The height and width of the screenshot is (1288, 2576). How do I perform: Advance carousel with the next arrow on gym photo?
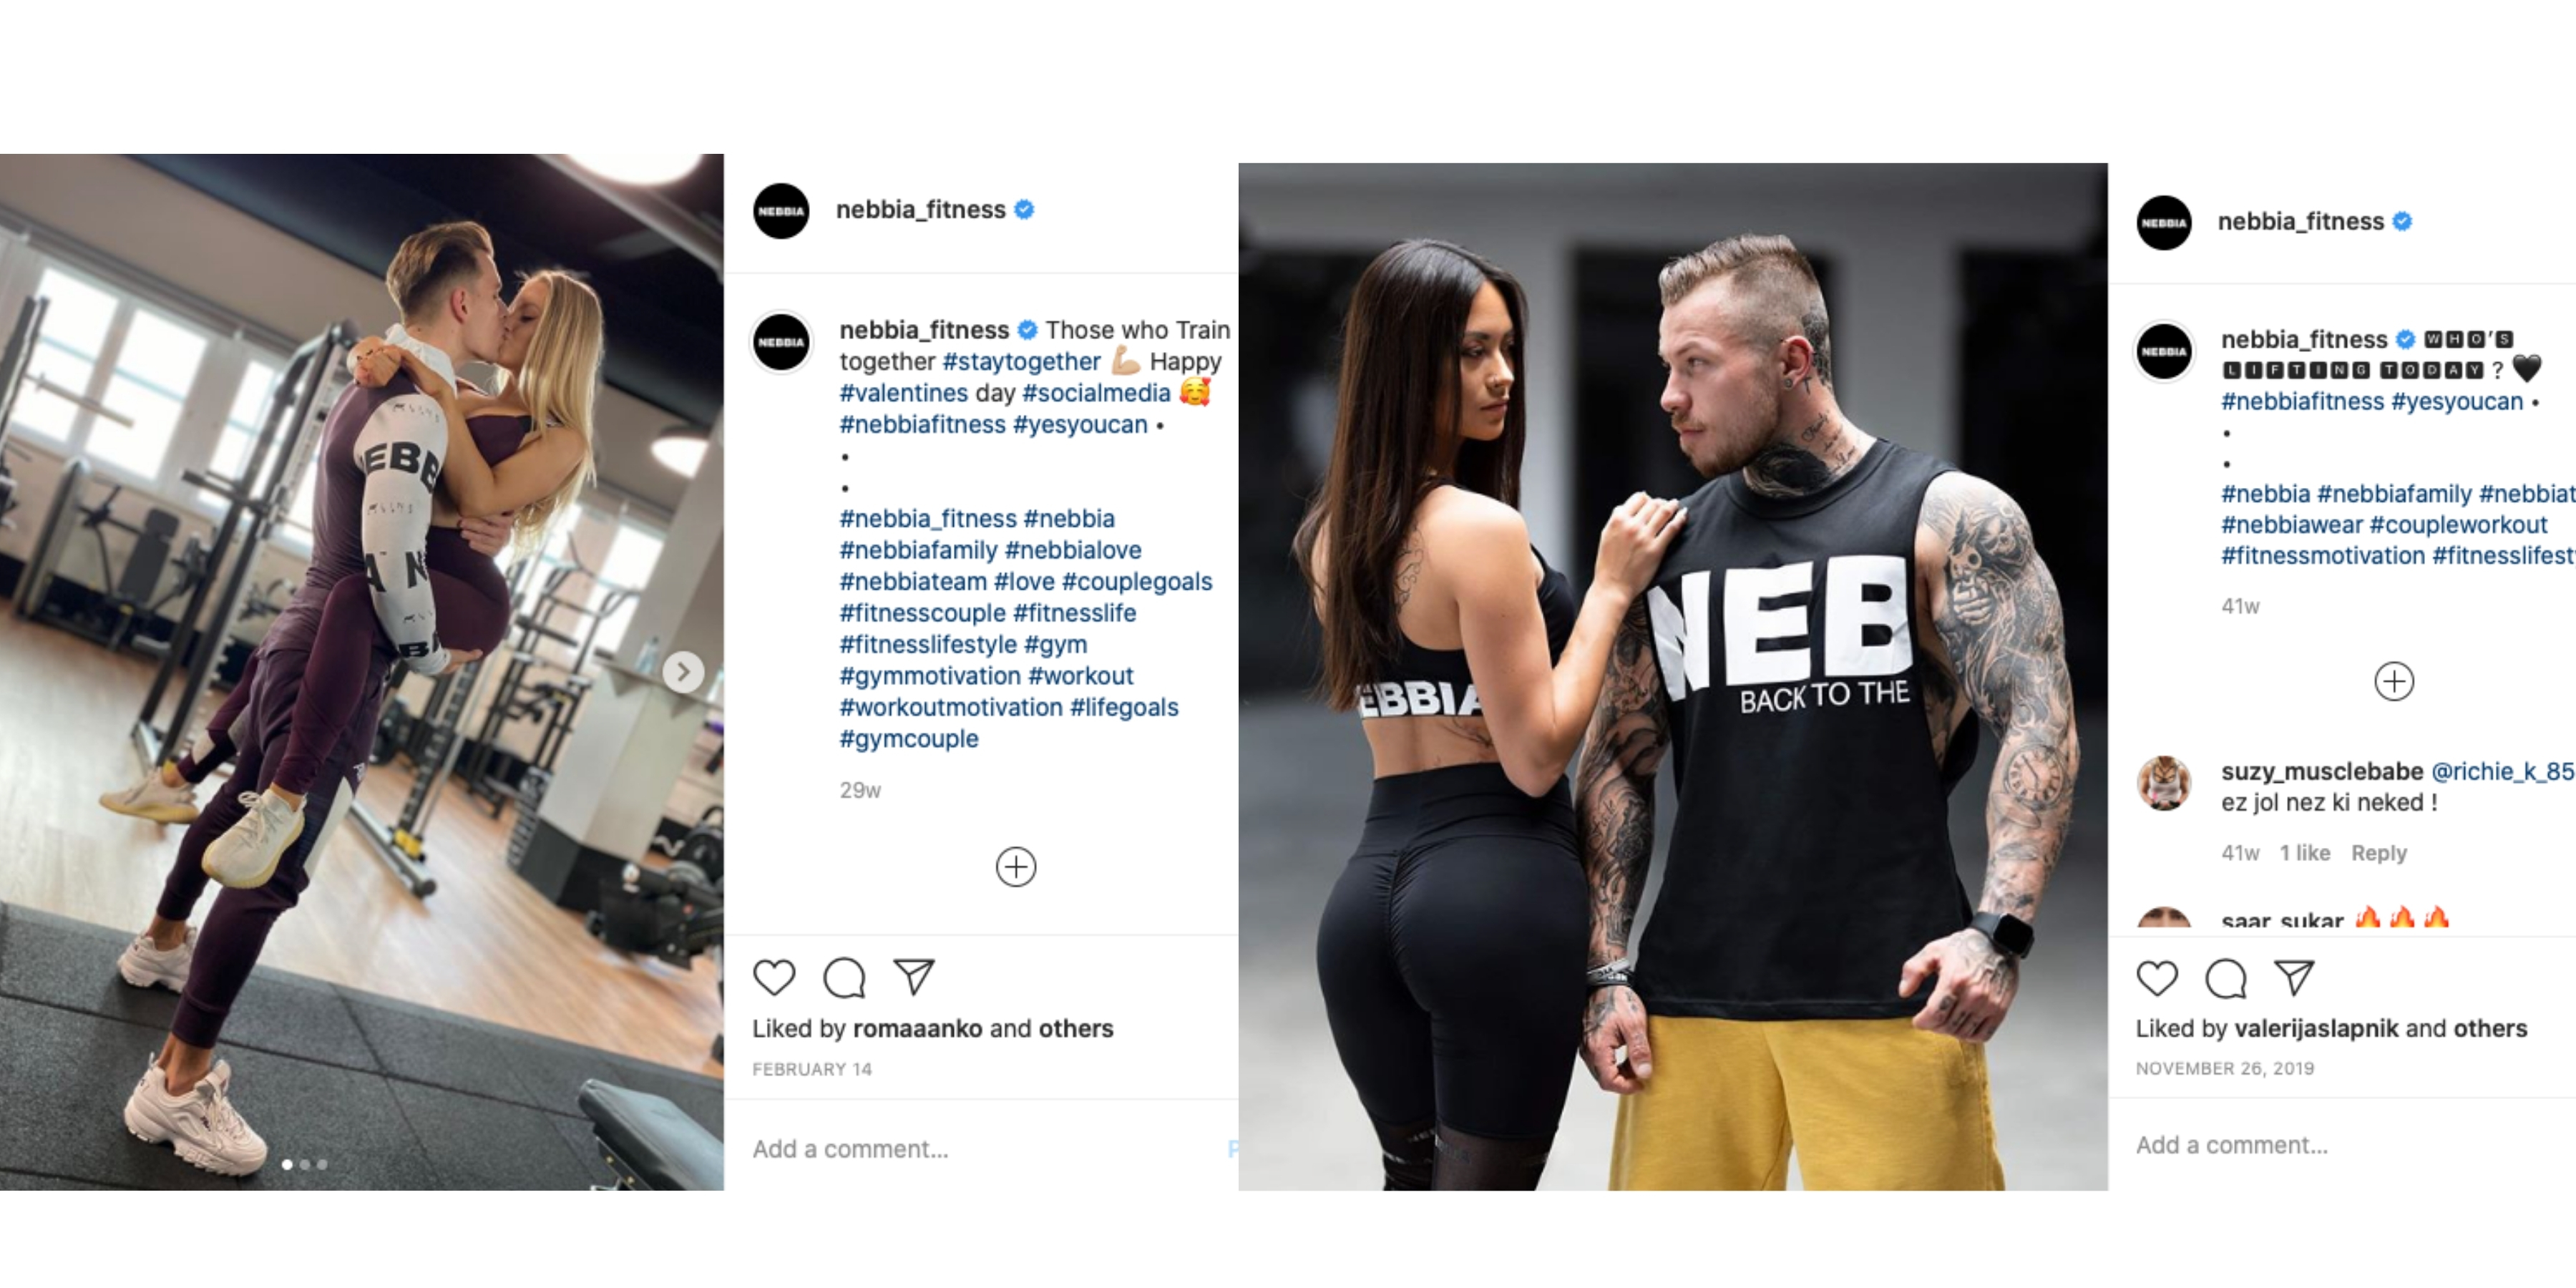[x=683, y=672]
